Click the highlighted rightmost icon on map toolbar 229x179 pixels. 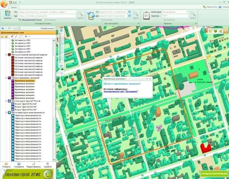pos(225,31)
